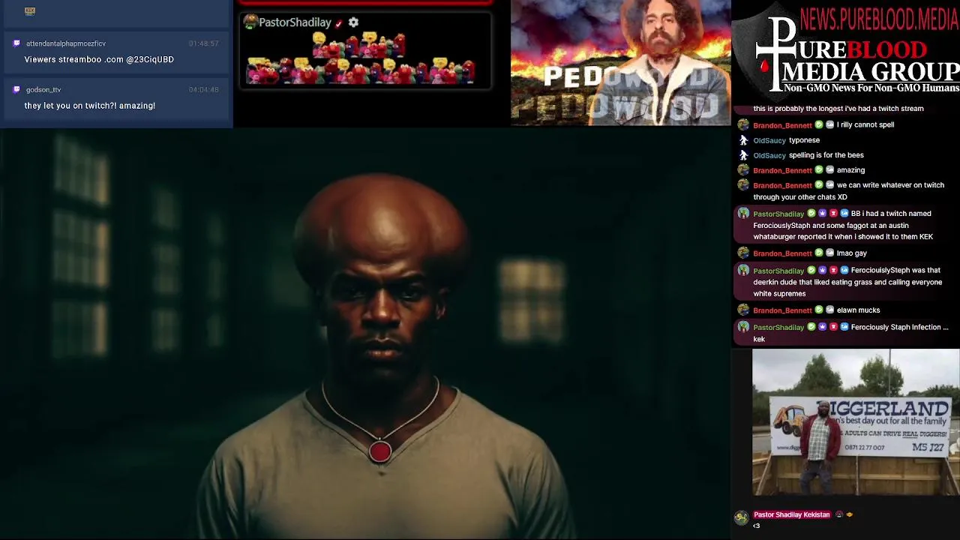
Task: Open the NEWS.PUREBLOOD.MEDIA link
Action: (879, 19)
